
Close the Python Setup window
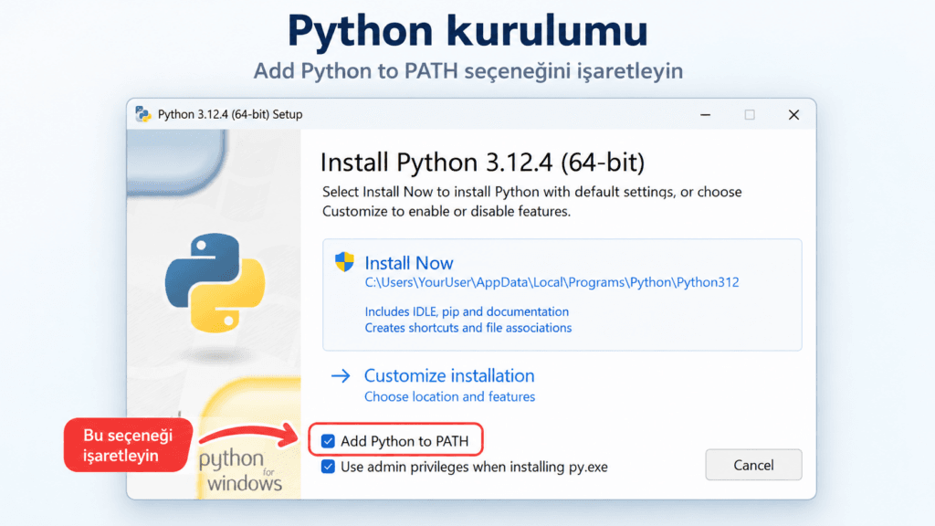point(793,114)
